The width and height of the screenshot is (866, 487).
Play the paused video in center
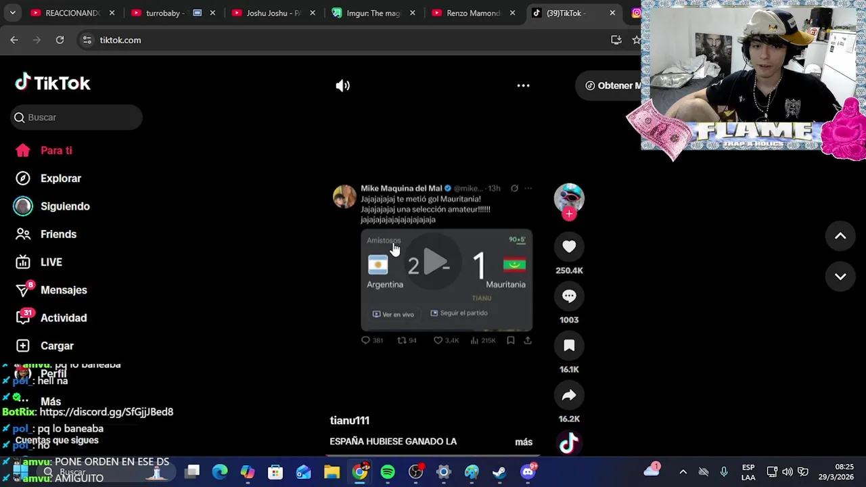434,262
